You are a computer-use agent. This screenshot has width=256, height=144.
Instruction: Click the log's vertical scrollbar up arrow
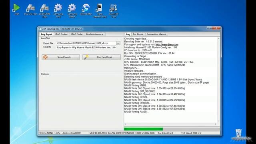219,39
